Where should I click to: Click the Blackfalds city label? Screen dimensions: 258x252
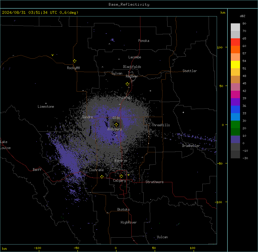coord(132,67)
